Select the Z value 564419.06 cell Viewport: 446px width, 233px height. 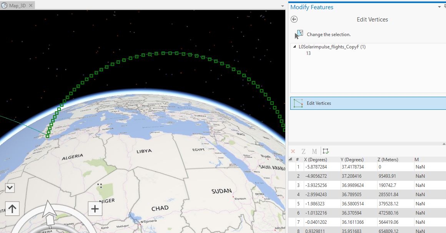point(395,222)
